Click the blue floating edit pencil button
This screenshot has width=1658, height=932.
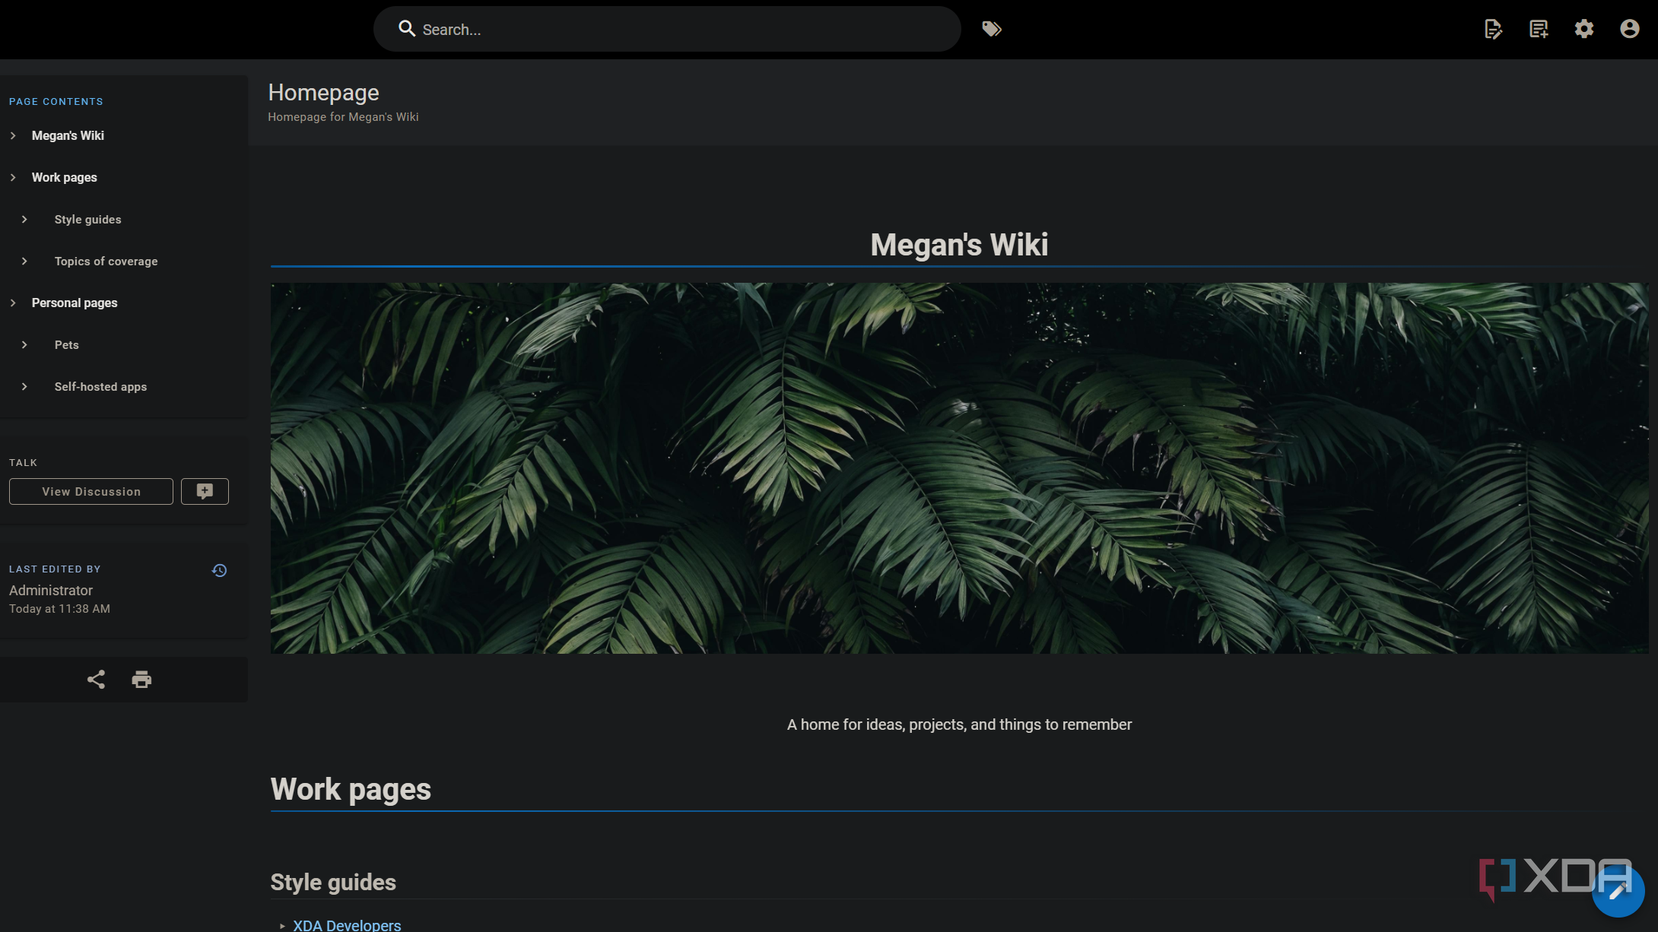coord(1618,890)
